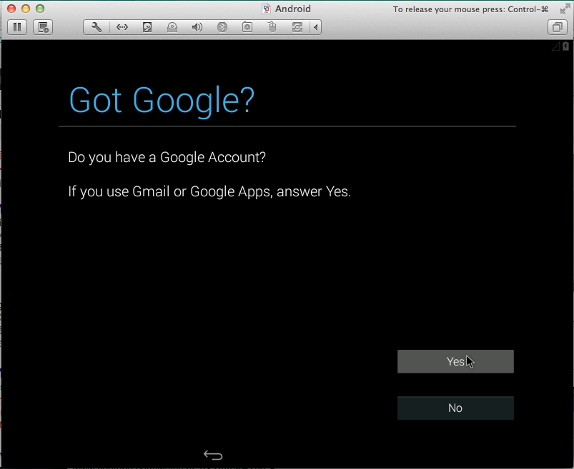Click the camera device icon
The image size is (574, 469).
(x=247, y=27)
